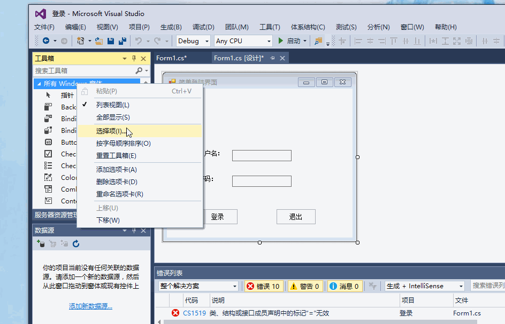This screenshot has height=324, width=505.
Task: Click the 按字母顺序排序(O) menu entry
Action: coord(140,144)
